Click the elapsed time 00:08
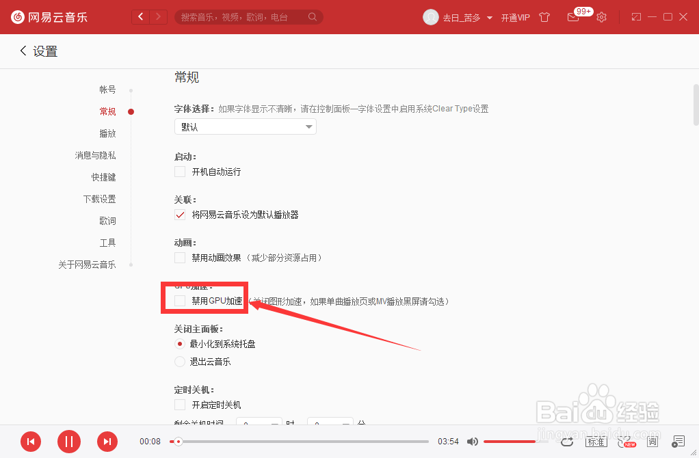This screenshot has height=458, width=699. (x=150, y=442)
